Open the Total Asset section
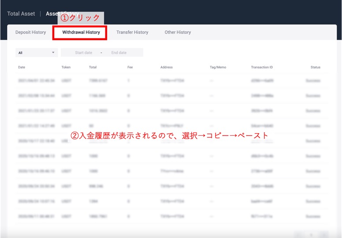Image resolution: width=342 pixels, height=238 pixels. coord(21,14)
